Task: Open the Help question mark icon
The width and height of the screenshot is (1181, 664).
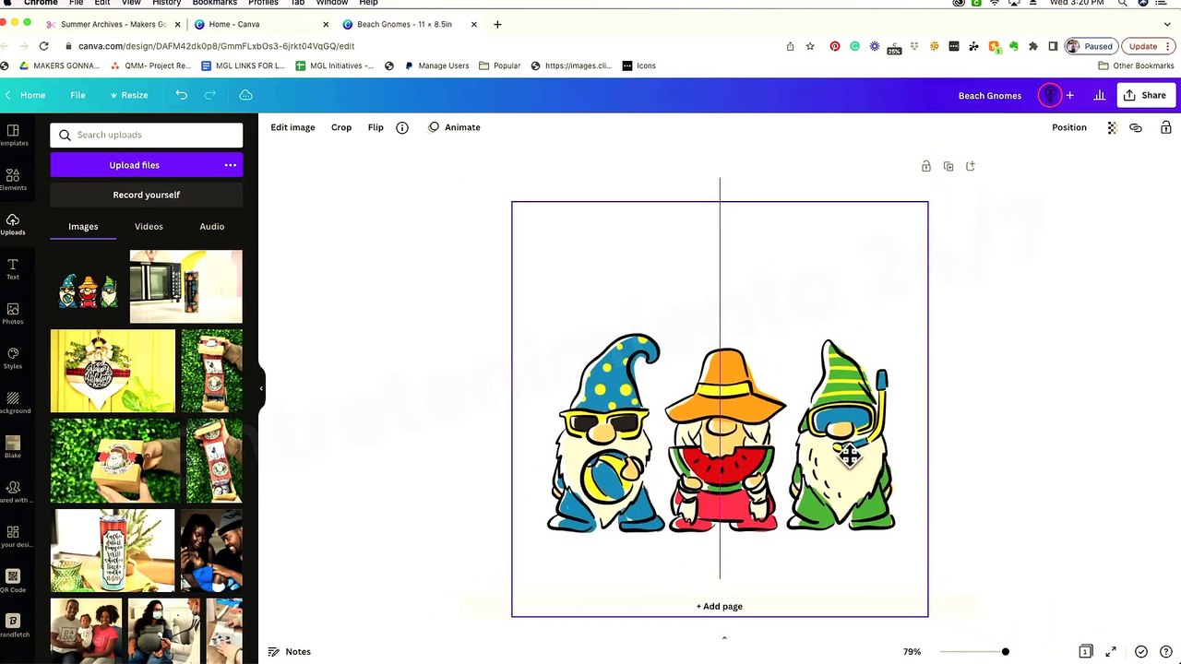Action: (1166, 651)
